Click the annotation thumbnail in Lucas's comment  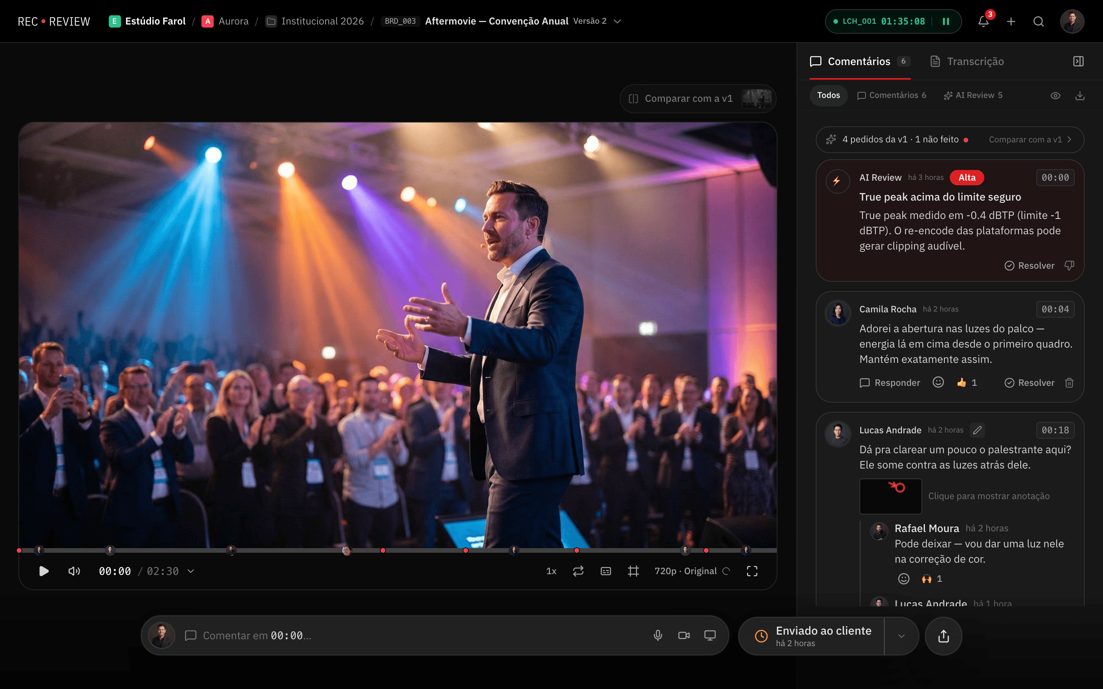[890, 496]
